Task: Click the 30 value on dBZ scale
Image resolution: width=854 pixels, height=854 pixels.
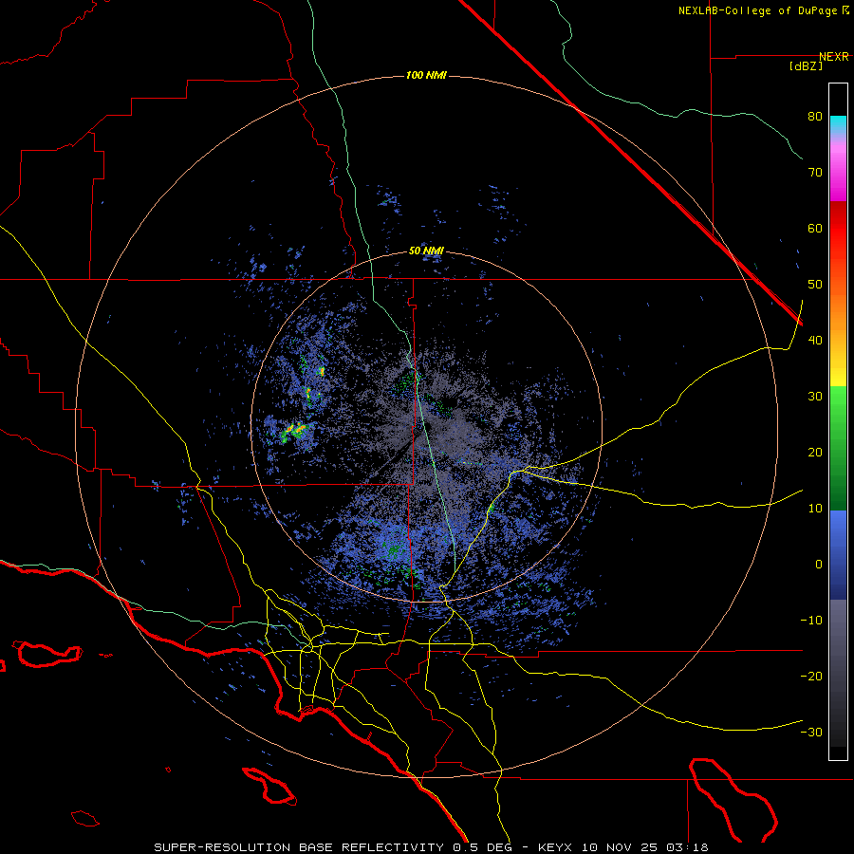Action: coord(815,397)
